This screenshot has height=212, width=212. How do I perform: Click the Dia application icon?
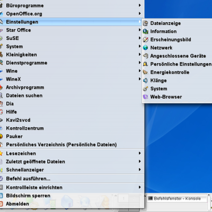coord(1,104)
